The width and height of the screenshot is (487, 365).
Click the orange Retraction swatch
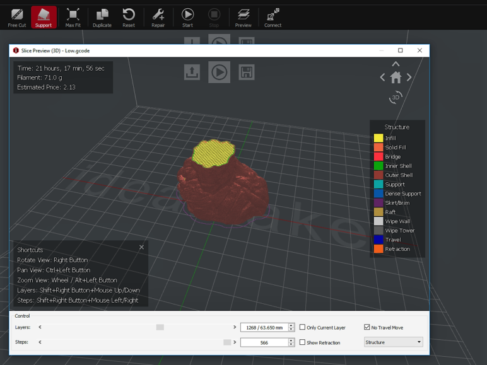378,249
